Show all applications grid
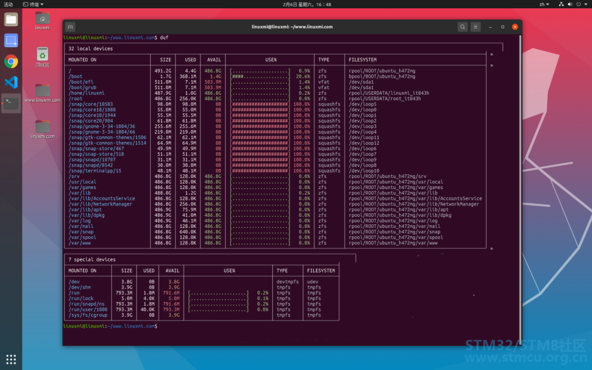Viewport: 592px width, 370px height. (11, 359)
